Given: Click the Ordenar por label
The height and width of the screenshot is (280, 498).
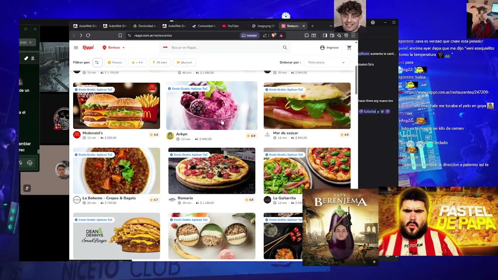Looking at the screenshot, I should (x=290, y=62).
